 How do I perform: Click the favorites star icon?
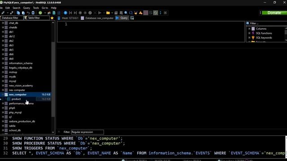pos(52,18)
